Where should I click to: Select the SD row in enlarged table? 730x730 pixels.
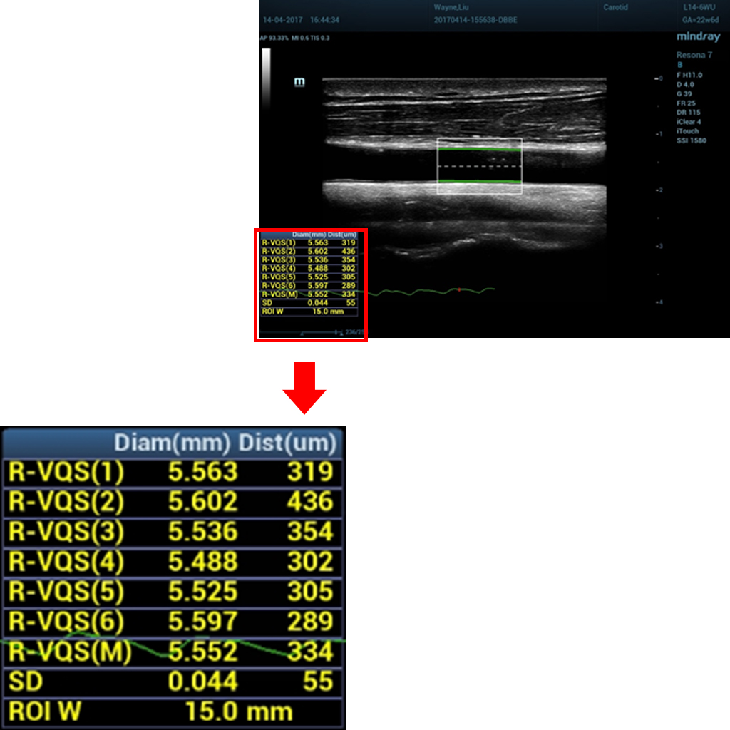(173, 682)
